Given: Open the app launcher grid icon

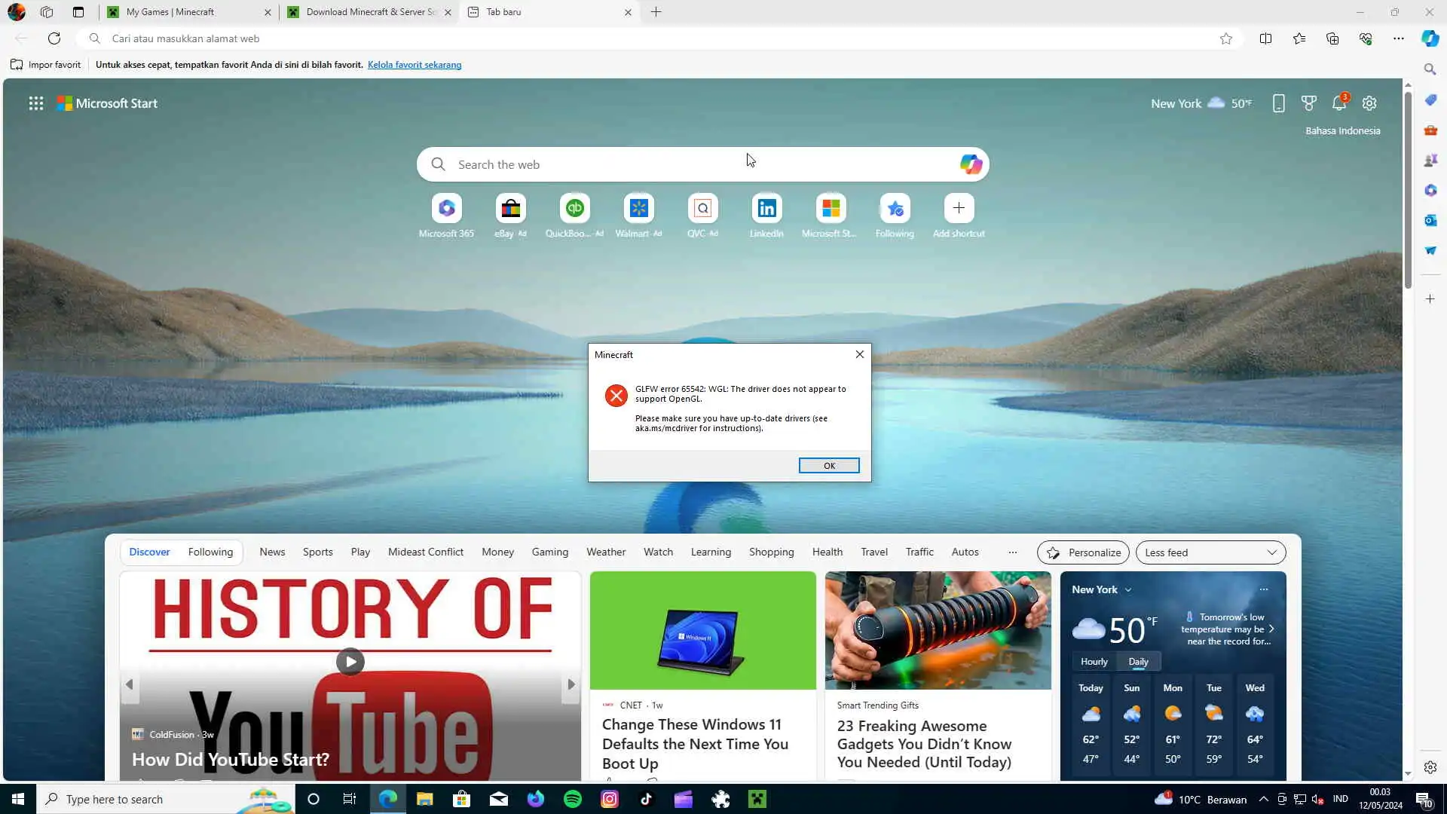Looking at the screenshot, I should [x=36, y=104].
